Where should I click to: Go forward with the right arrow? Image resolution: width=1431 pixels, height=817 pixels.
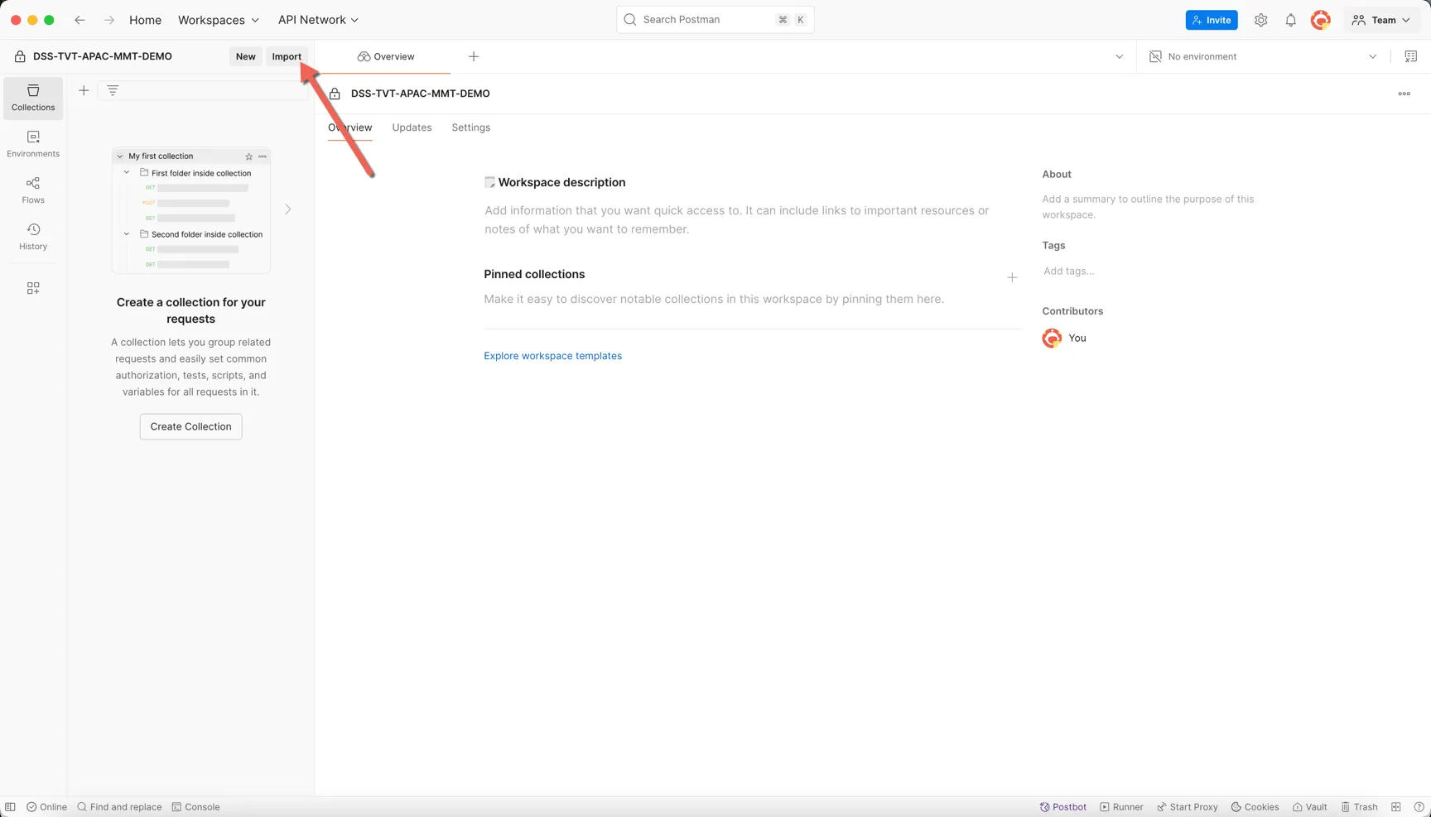[x=108, y=20]
